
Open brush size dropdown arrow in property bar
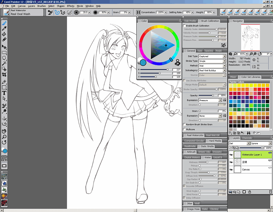pyautogui.click(x=89, y=12)
